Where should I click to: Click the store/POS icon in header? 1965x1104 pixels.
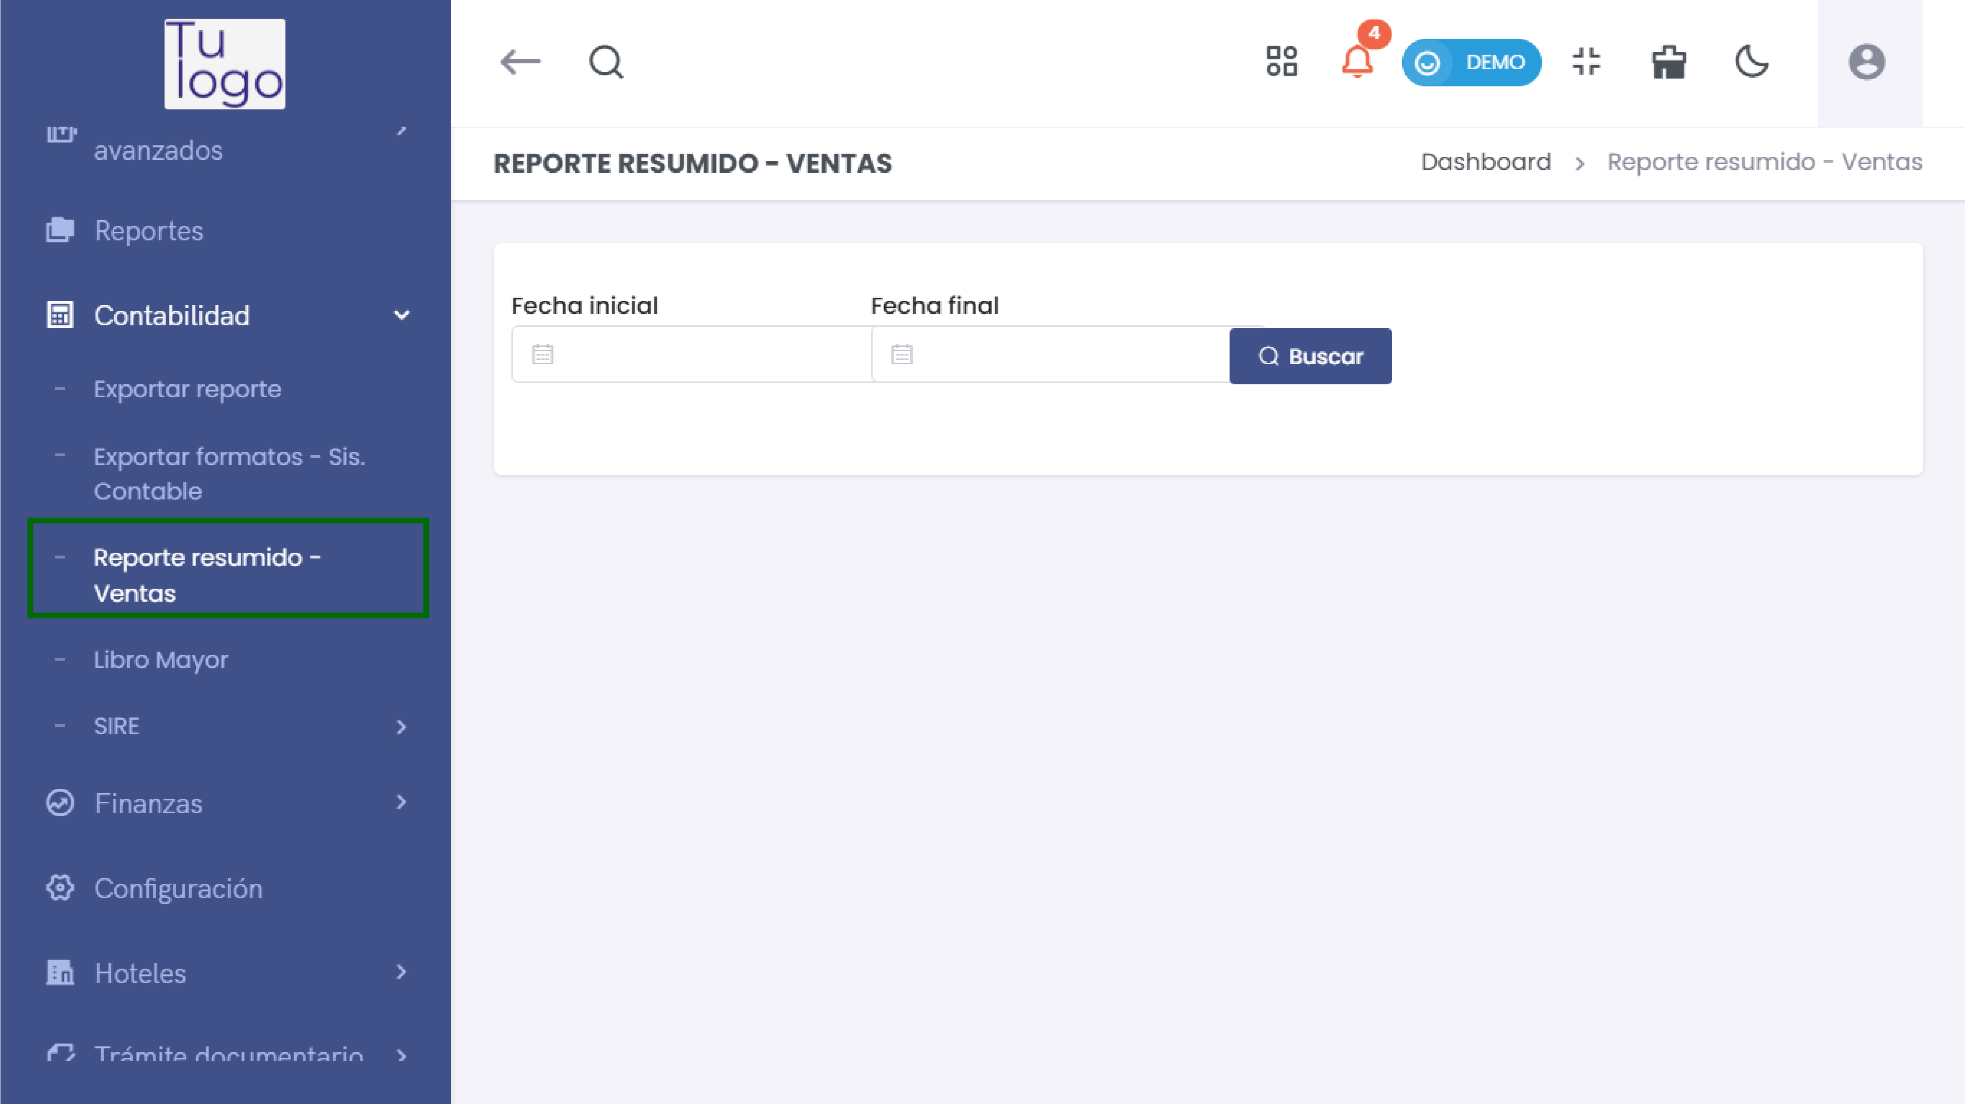[x=1668, y=62]
